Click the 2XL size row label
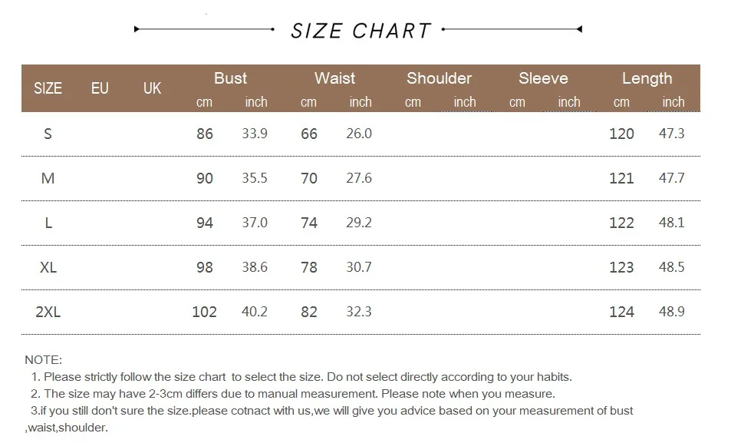 pos(48,312)
